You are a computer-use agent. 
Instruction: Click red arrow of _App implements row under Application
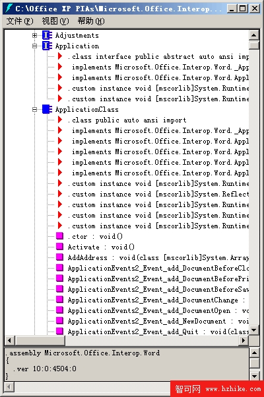60,67
